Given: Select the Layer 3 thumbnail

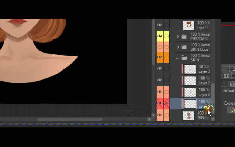Looking at the screenshot, I should 190,69.
